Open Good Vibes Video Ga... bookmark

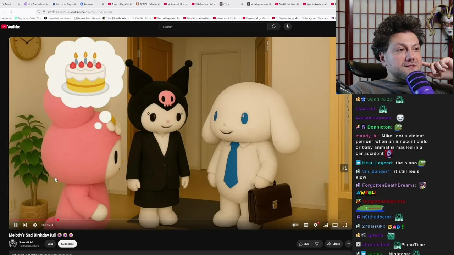tap(196, 18)
